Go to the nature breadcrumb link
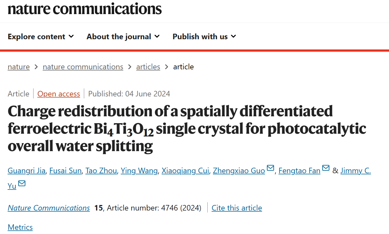 pyautogui.click(x=19, y=67)
